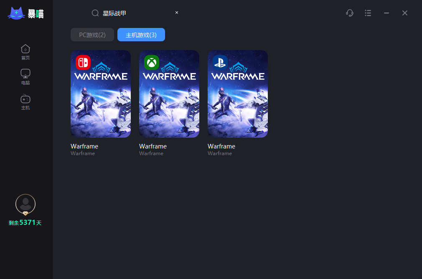The width and height of the screenshot is (422, 279).
Task: Select the 主机游戏(3) tab
Action: pos(141,35)
